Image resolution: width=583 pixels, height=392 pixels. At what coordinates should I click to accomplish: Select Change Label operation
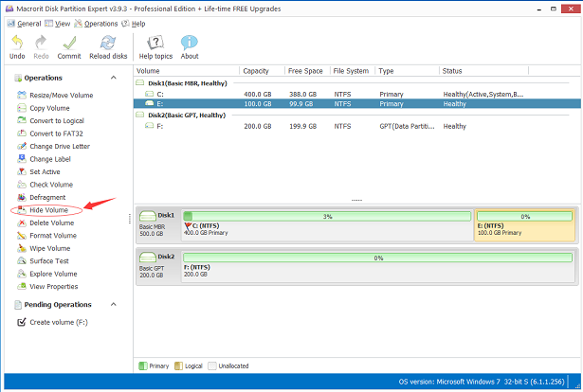pyautogui.click(x=44, y=159)
